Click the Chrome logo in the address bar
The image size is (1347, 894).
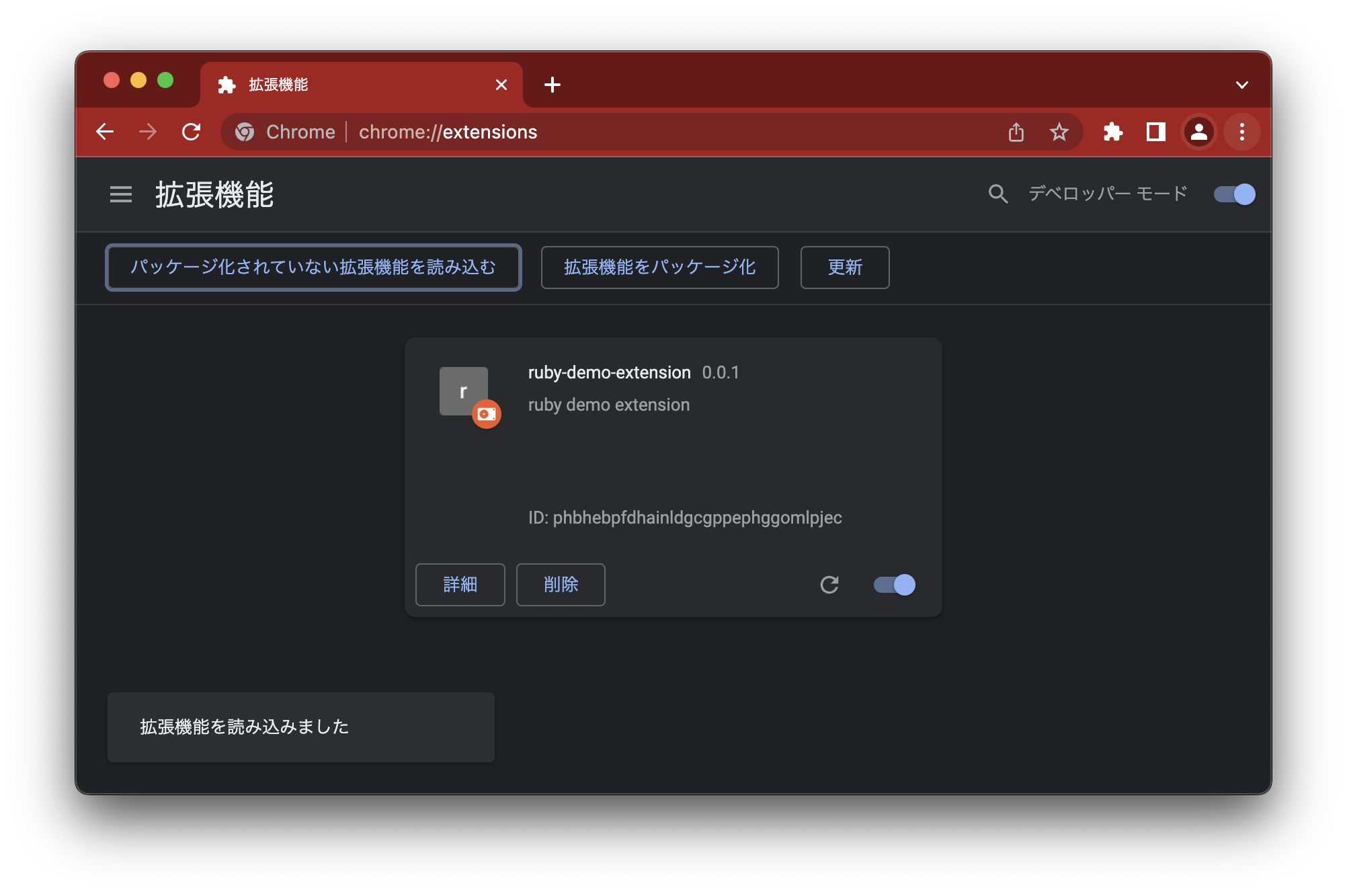[x=245, y=132]
